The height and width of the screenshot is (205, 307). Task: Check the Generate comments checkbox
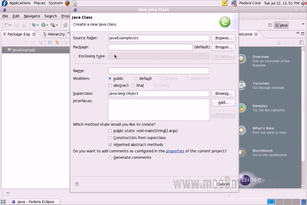pyautogui.click(x=110, y=158)
